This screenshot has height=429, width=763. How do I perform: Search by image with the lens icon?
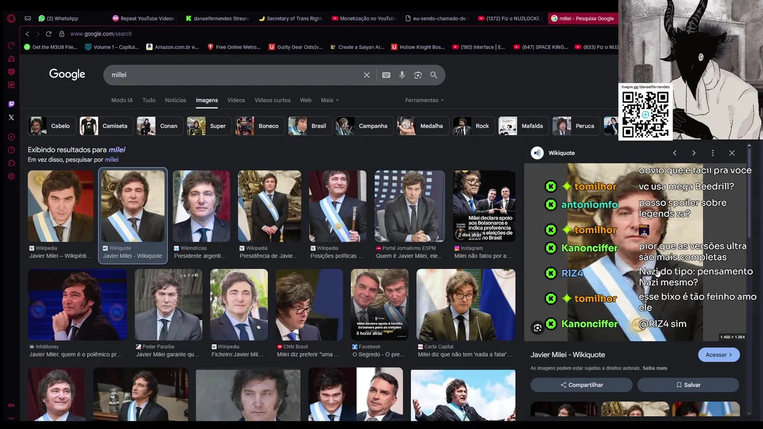418,75
